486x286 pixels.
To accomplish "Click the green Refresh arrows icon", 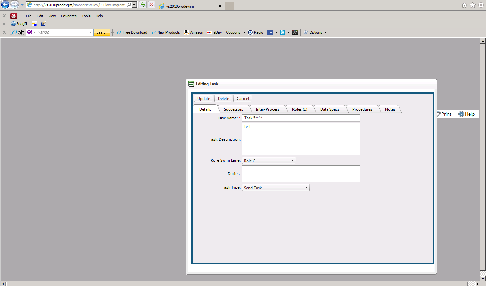I will click(143, 5).
